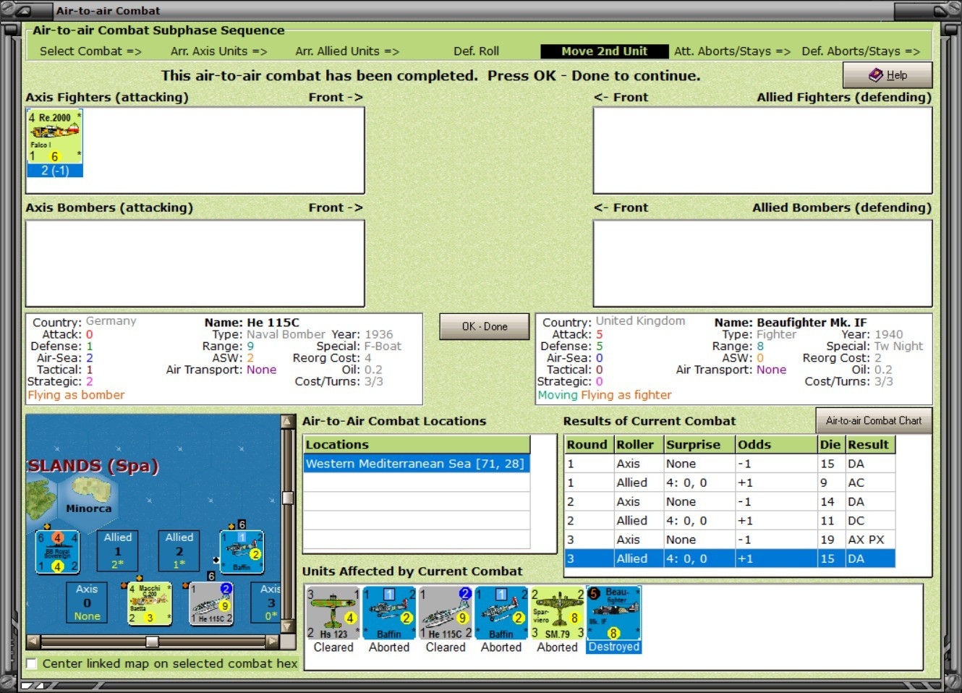Click the Allied 2 sea-box marker on map
Image resolution: width=962 pixels, height=693 pixels.
point(179,550)
